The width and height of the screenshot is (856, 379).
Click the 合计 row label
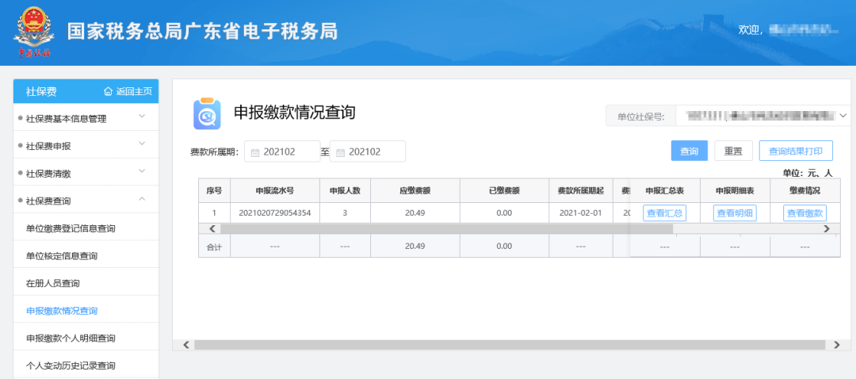coord(214,247)
